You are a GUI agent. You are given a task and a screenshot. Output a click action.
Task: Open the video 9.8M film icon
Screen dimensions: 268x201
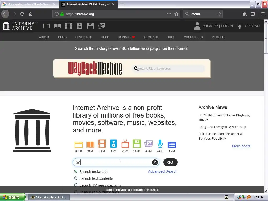coord(102,144)
